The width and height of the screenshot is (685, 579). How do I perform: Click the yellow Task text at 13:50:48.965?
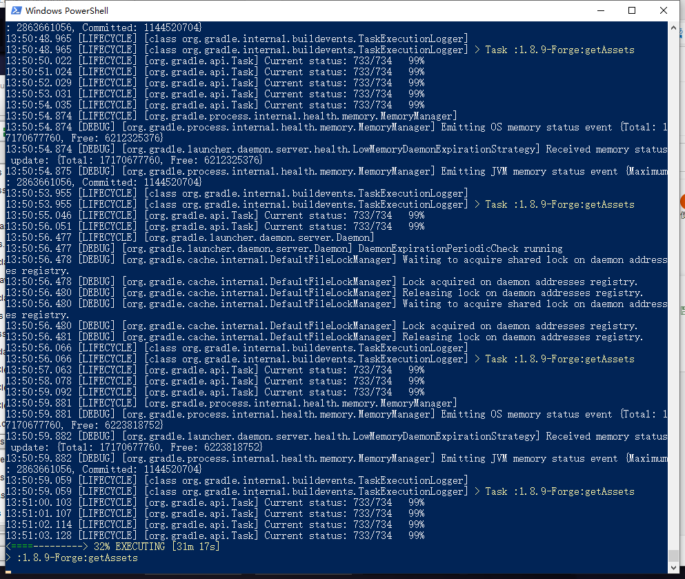point(559,50)
